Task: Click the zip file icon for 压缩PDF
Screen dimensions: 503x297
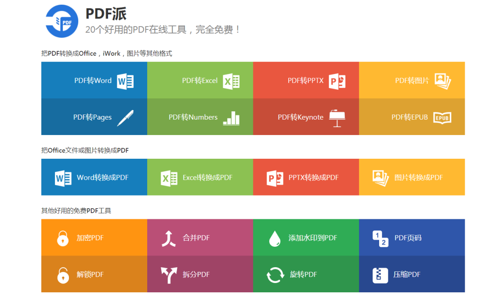Action: coord(380,275)
